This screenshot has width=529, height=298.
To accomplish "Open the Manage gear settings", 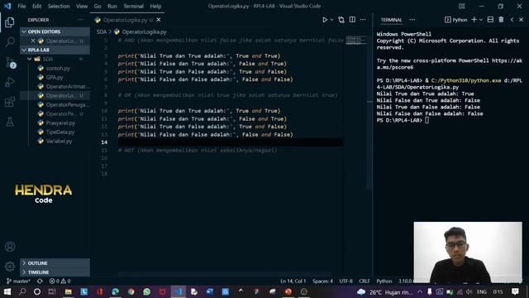I will [10, 267].
